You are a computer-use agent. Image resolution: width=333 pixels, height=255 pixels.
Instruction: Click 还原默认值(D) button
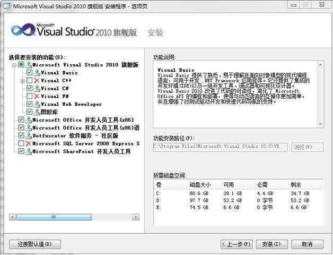pos(35,244)
